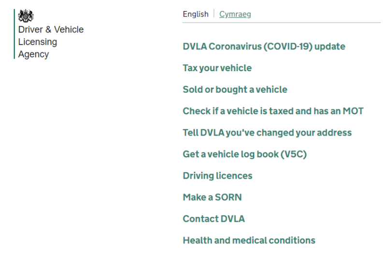The width and height of the screenshot is (388, 257).
Task: Switch language to Cymraeg
Action: coord(235,14)
